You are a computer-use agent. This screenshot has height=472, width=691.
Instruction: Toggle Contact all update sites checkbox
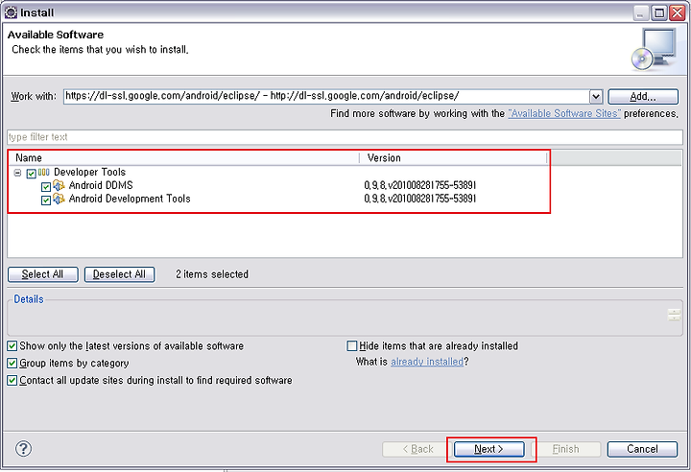pyautogui.click(x=12, y=380)
